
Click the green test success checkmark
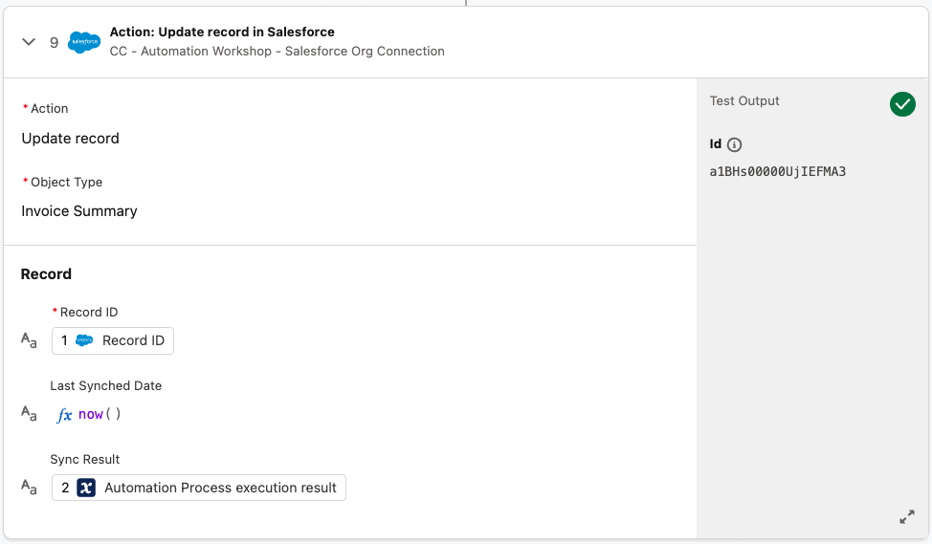[x=902, y=104]
